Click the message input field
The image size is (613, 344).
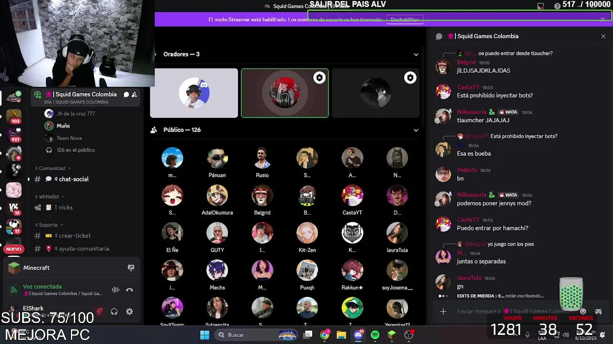click(x=512, y=312)
